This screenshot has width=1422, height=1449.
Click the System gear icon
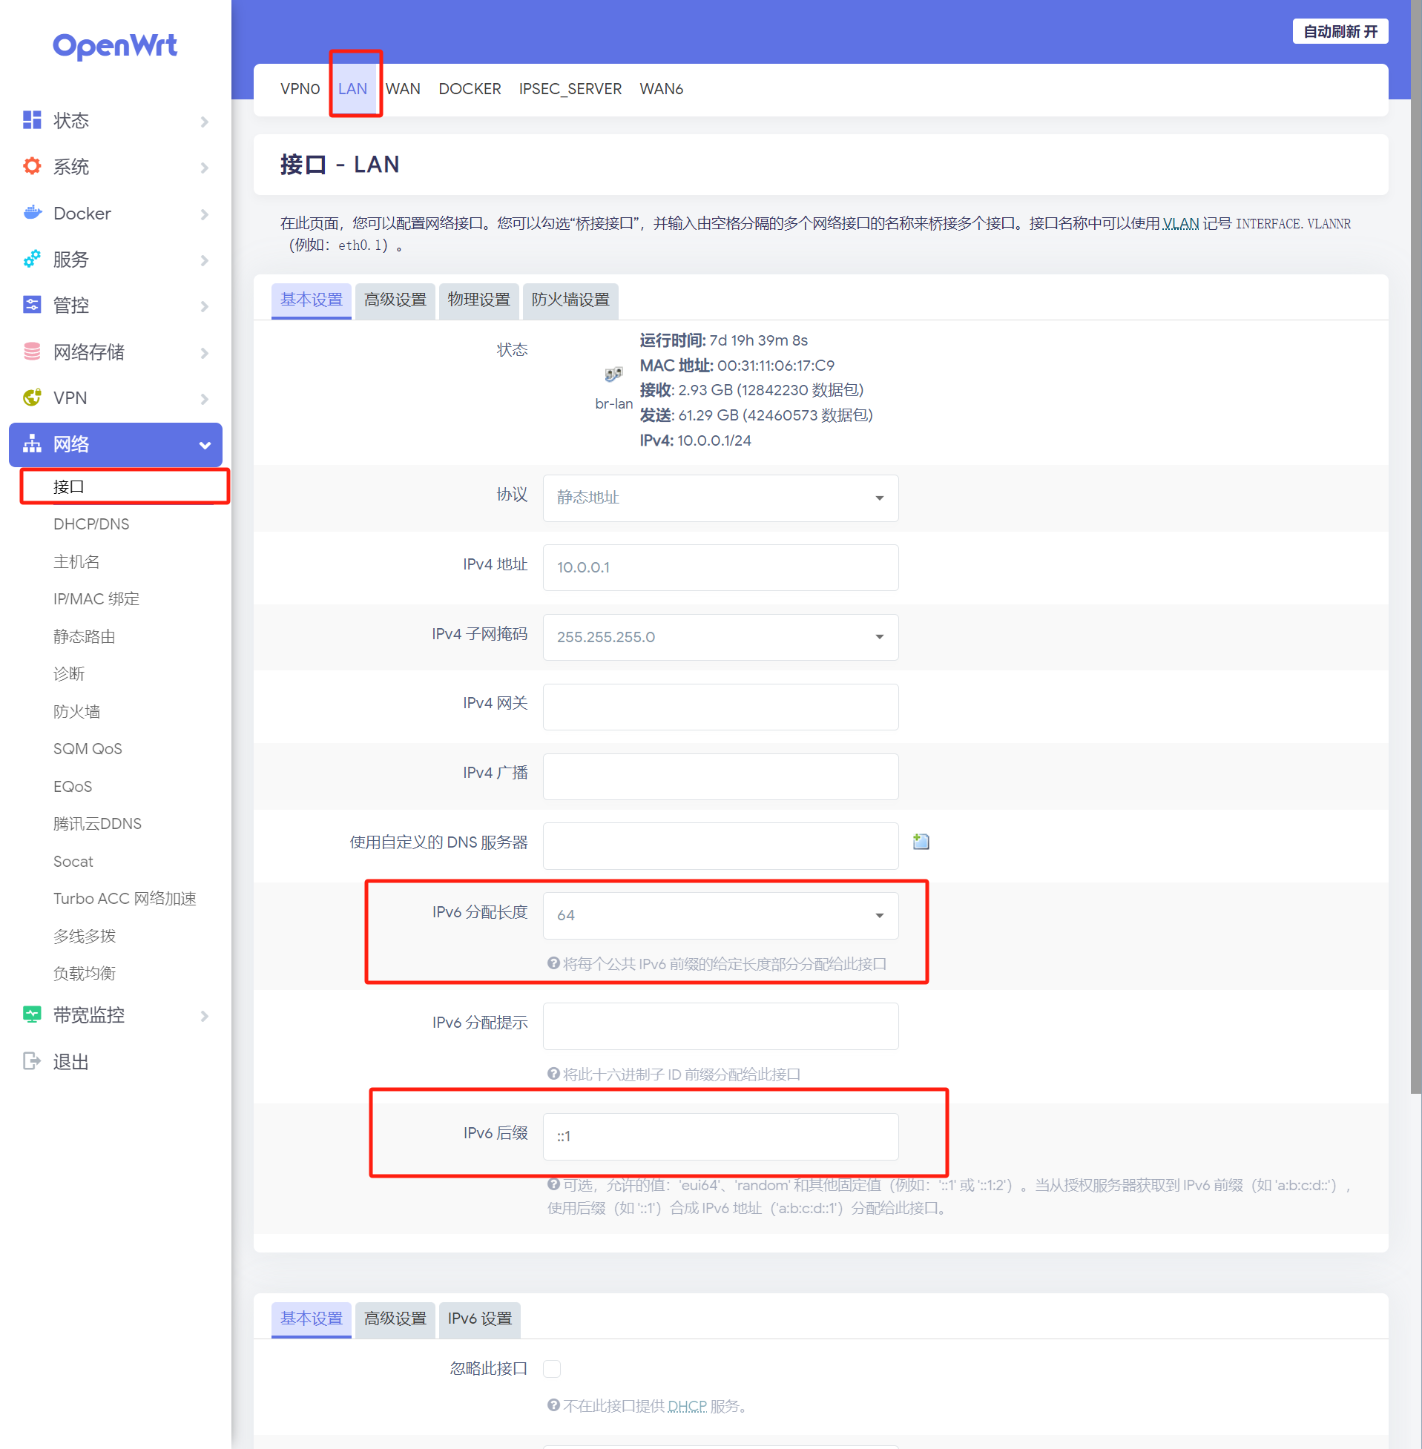[32, 166]
